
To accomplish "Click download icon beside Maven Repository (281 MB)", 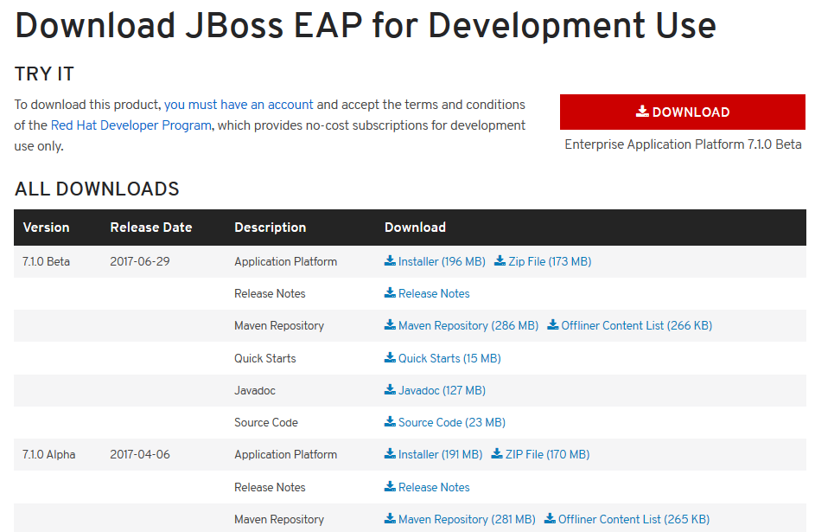I will 390,518.
